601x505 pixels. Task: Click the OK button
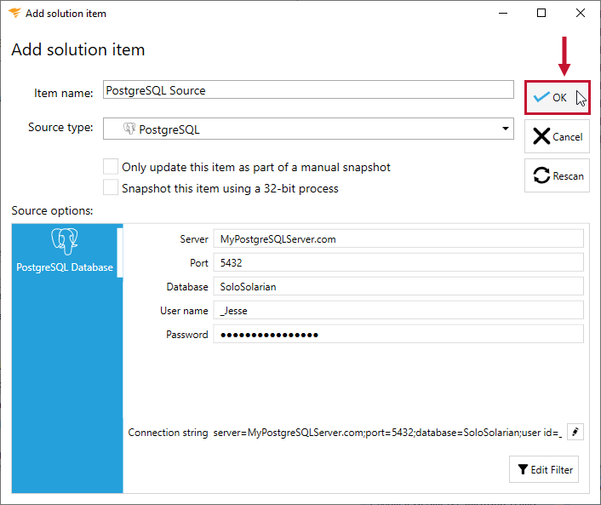click(x=557, y=97)
